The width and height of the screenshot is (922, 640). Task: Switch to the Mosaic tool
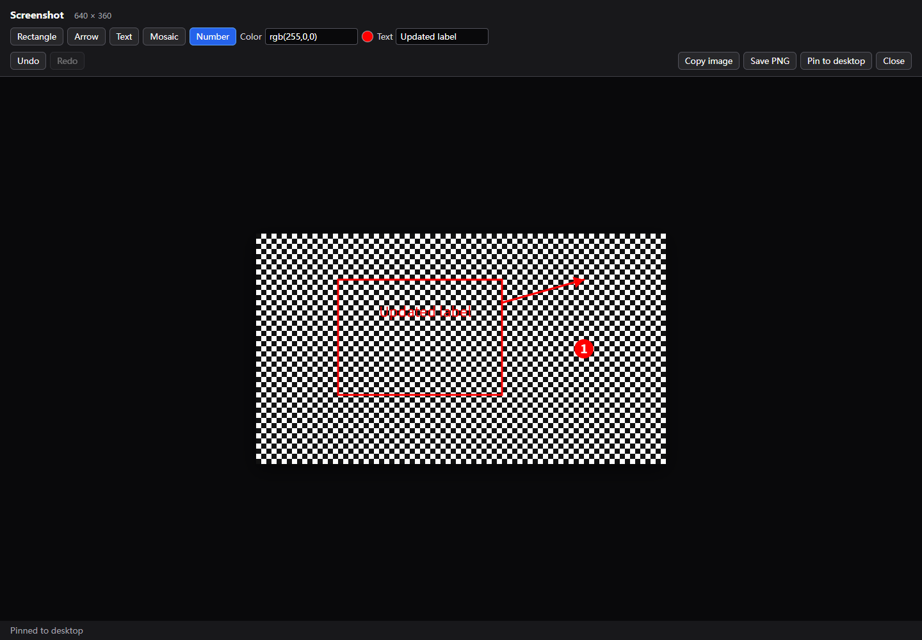pyautogui.click(x=164, y=36)
